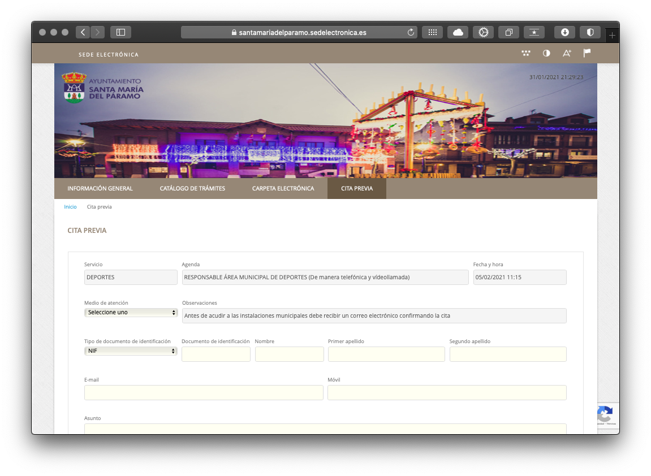Open downloads with the arrow-down icon
651x476 pixels.
coord(564,32)
